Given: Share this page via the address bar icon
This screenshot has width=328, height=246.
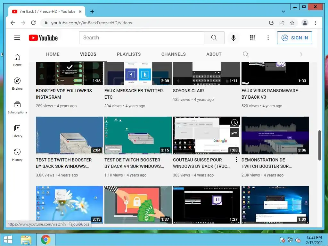Looking at the screenshot, I should pyautogui.click(x=282, y=23).
